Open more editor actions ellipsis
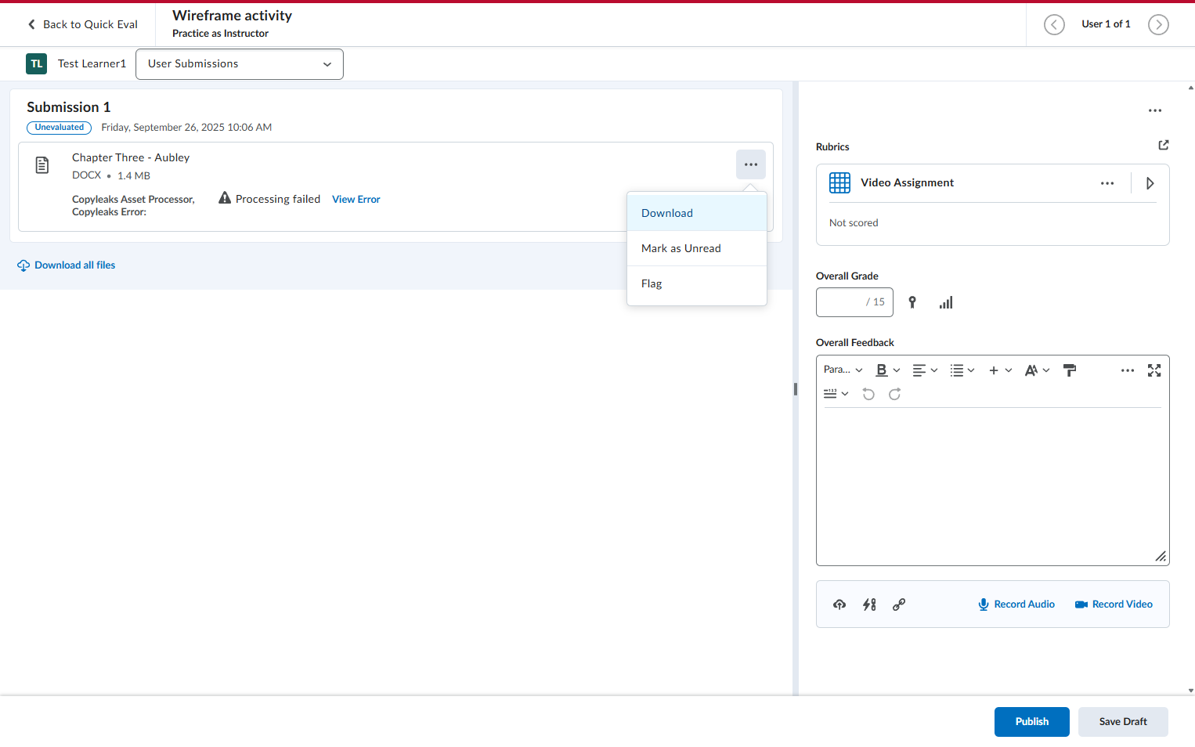 (1128, 370)
